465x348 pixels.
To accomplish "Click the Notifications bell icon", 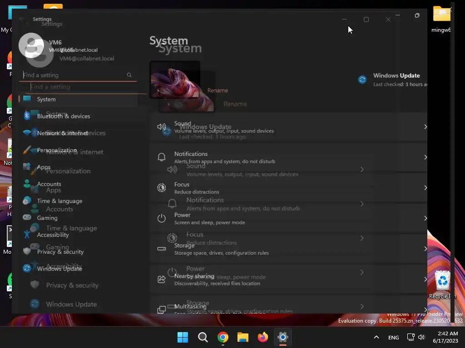I will point(162,157).
